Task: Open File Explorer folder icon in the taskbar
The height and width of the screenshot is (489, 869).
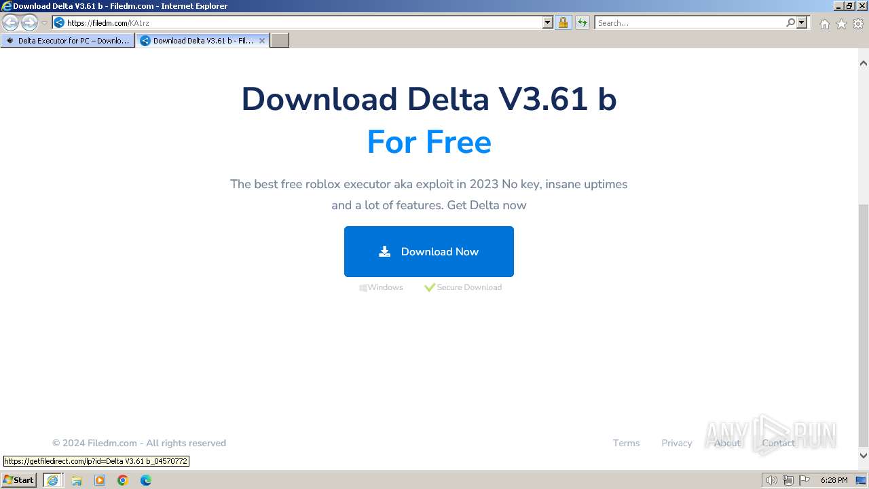Action: tap(77, 480)
